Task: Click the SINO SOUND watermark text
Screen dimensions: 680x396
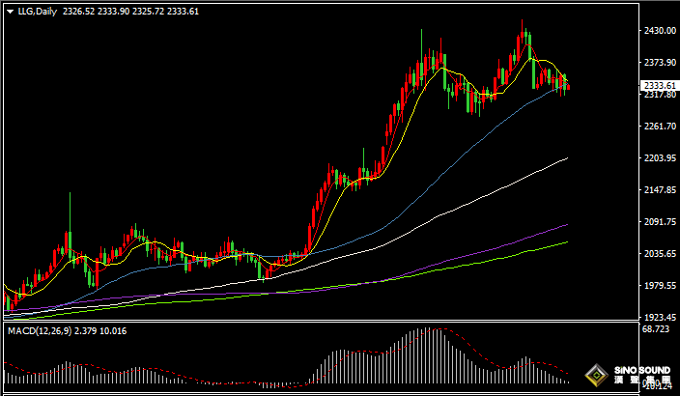Action: coord(642,371)
